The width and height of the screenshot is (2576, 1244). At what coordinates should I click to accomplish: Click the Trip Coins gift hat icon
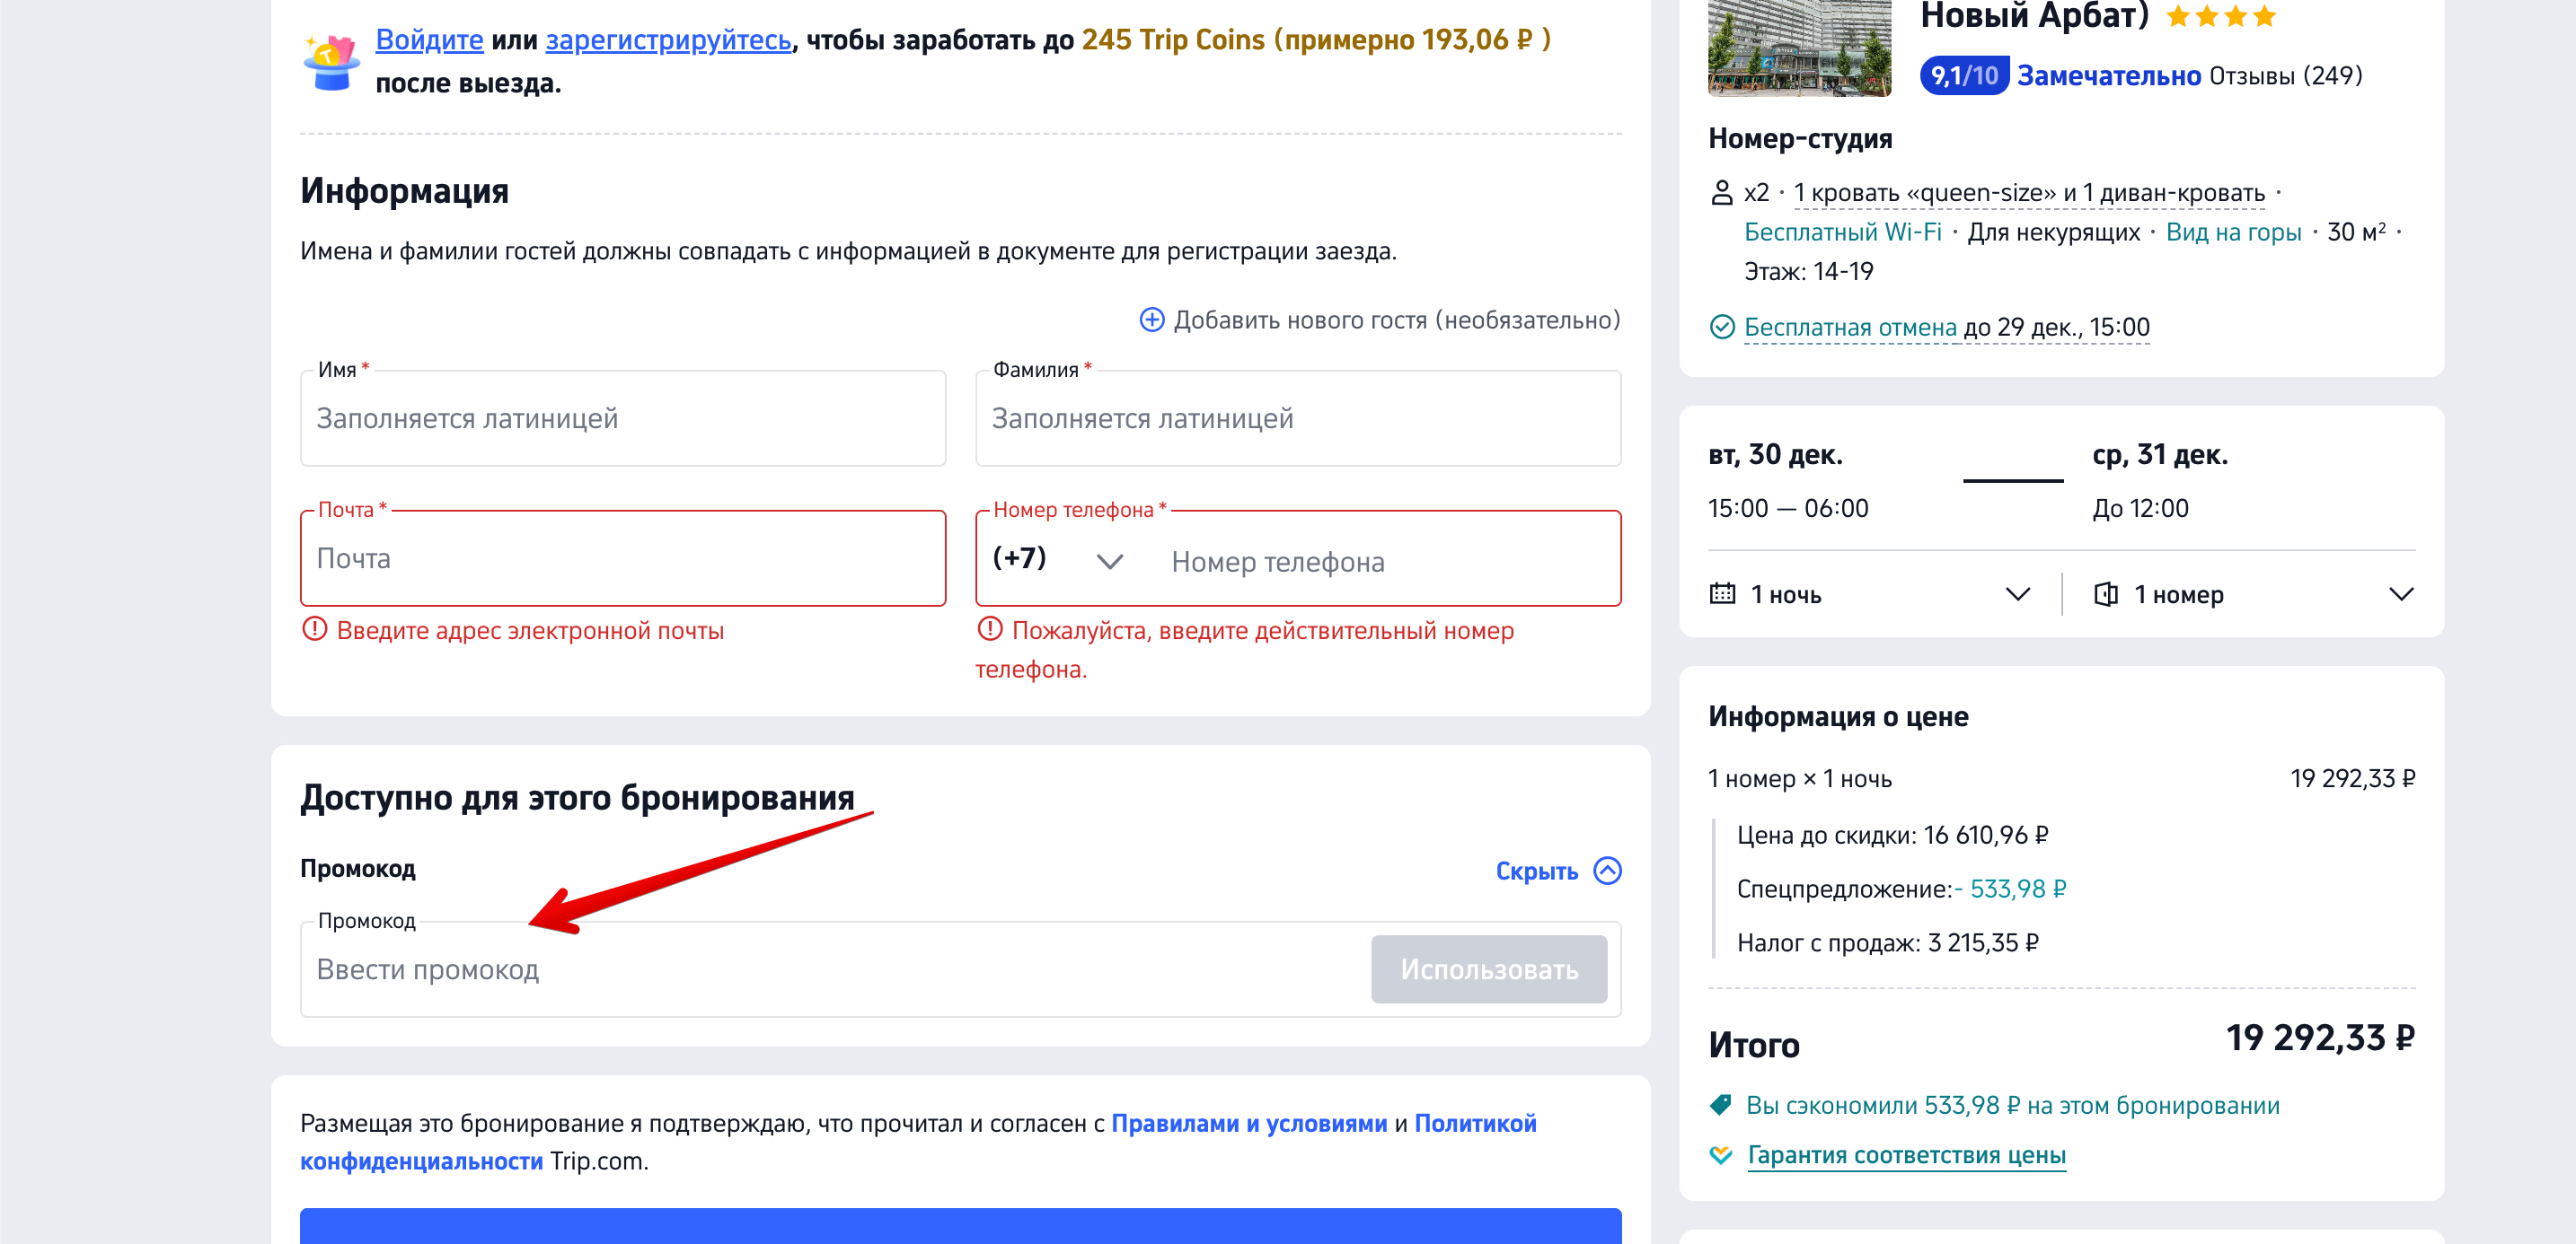(x=331, y=62)
